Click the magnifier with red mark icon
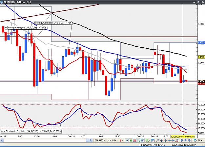Image resolution: width=205 pixels, height=147 pixels. [177, 140]
